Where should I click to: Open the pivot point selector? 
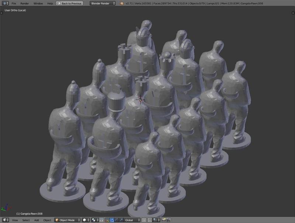click(95, 220)
